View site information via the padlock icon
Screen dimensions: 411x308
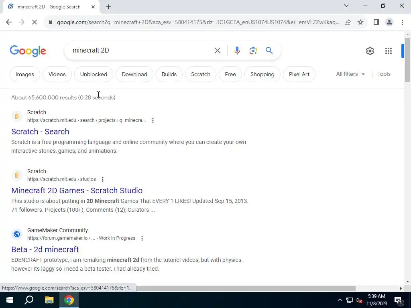[x=51, y=22]
